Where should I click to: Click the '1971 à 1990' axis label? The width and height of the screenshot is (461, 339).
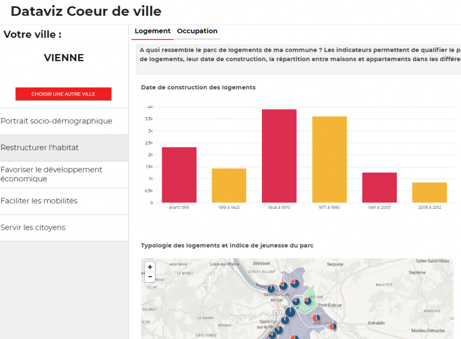point(329,208)
